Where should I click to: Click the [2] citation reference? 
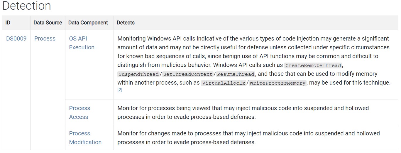click(x=120, y=90)
